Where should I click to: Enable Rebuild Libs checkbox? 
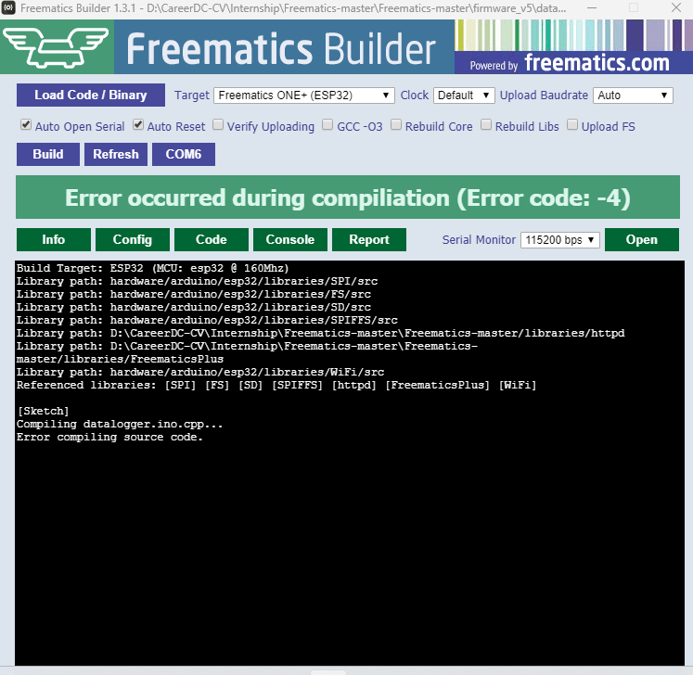click(x=486, y=125)
